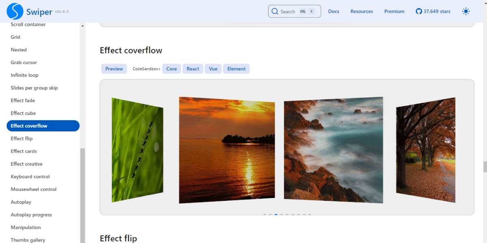
Task: Open Slides per group skip demo
Action: click(x=34, y=88)
